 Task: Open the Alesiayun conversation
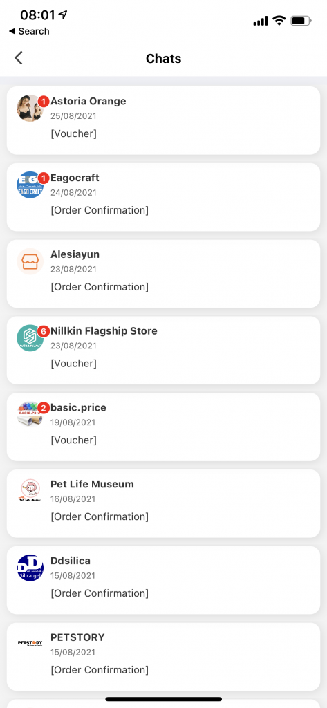[163, 274]
